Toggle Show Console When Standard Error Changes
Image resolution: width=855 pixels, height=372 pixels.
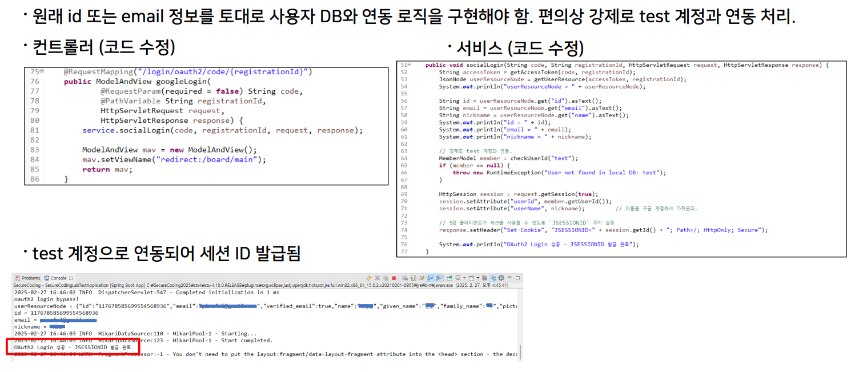point(438,278)
